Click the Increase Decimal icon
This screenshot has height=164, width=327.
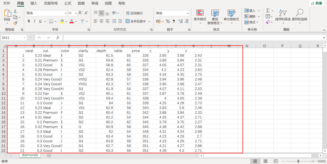point(181,21)
